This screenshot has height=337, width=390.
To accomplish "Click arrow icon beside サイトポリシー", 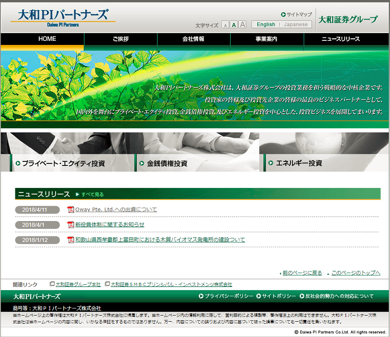I will 259,296.
